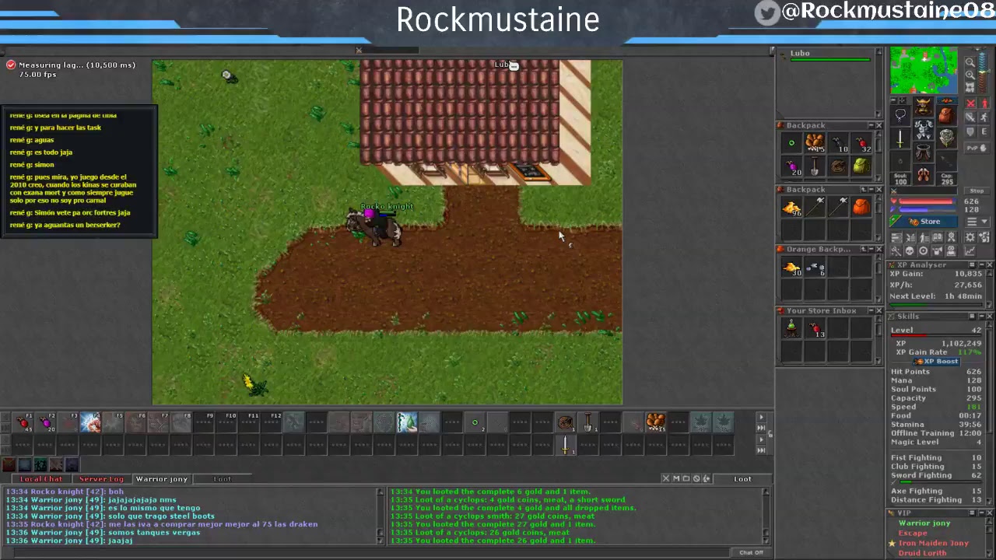Select Iron Maiden Jony in VIP list
The image size is (996, 560).
coord(934,543)
